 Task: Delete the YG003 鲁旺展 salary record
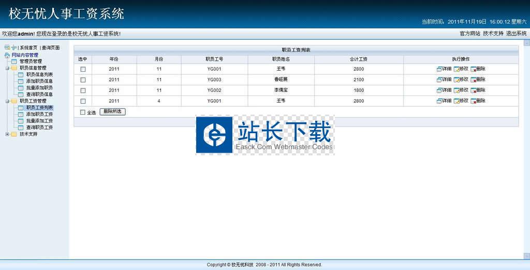(478, 80)
